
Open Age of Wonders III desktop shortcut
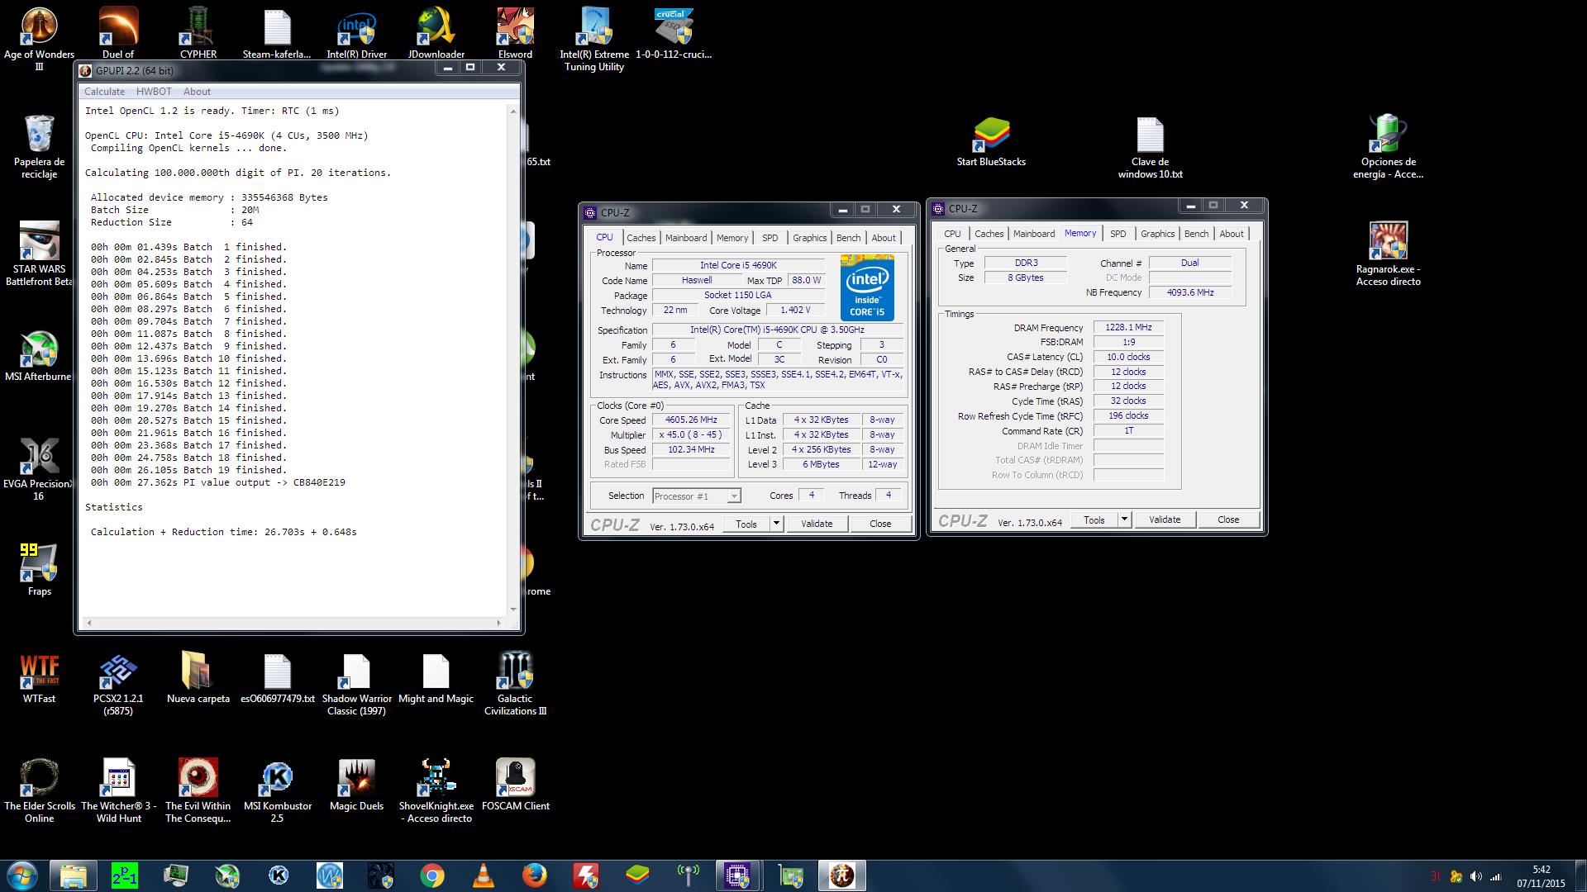pos(39,37)
